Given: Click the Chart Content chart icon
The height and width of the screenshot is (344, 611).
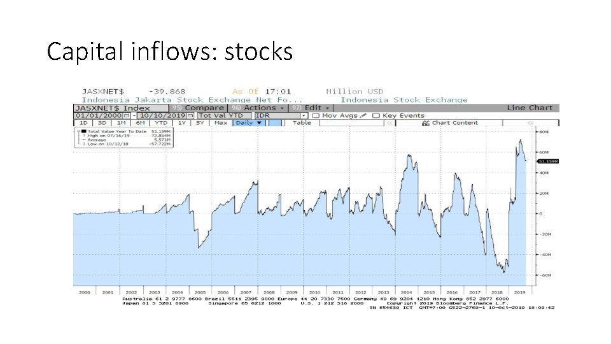Looking at the screenshot, I should pyautogui.click(x=426, y=123).
